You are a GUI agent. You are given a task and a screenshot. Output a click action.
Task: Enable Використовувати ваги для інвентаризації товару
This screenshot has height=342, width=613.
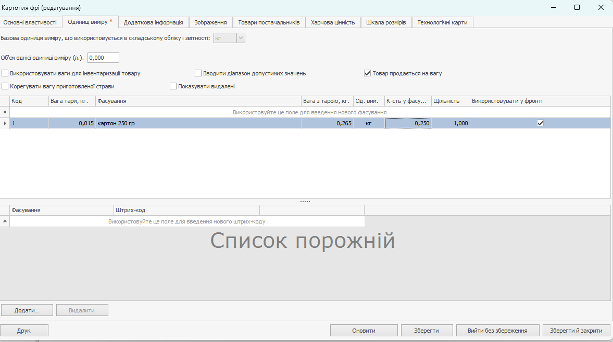tap(5, 73)
